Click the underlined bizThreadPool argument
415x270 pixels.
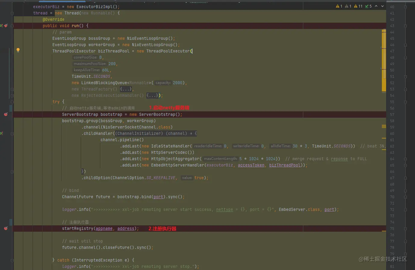(285, 165)
